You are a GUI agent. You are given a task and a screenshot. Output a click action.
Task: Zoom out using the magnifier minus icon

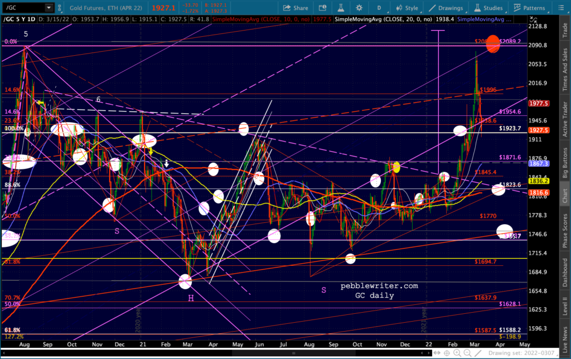coord(468,353)
